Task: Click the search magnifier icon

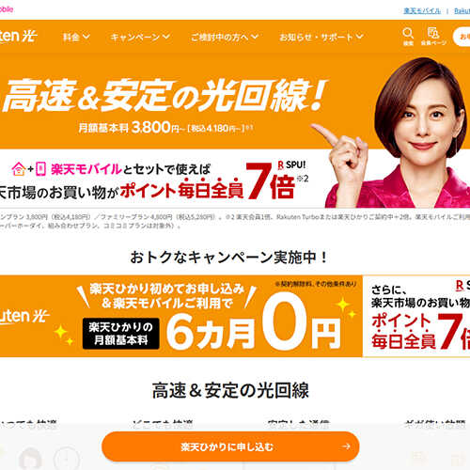Action: (408, 33)
